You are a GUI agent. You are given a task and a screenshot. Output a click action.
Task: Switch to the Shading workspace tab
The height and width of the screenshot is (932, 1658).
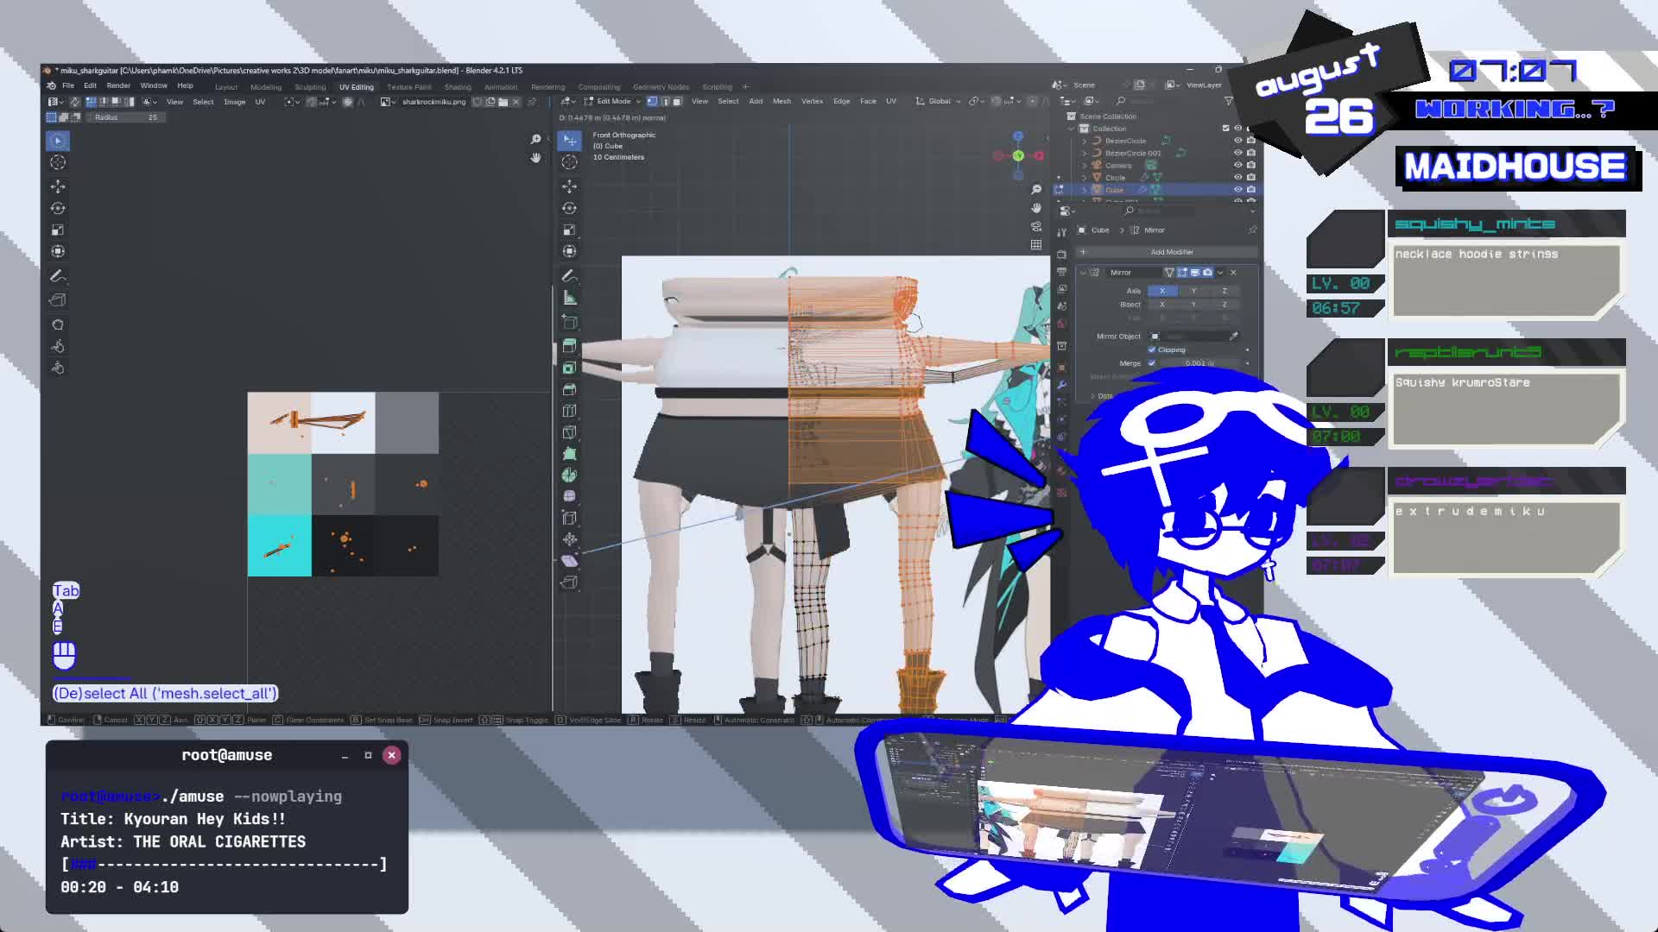[458, 87]
